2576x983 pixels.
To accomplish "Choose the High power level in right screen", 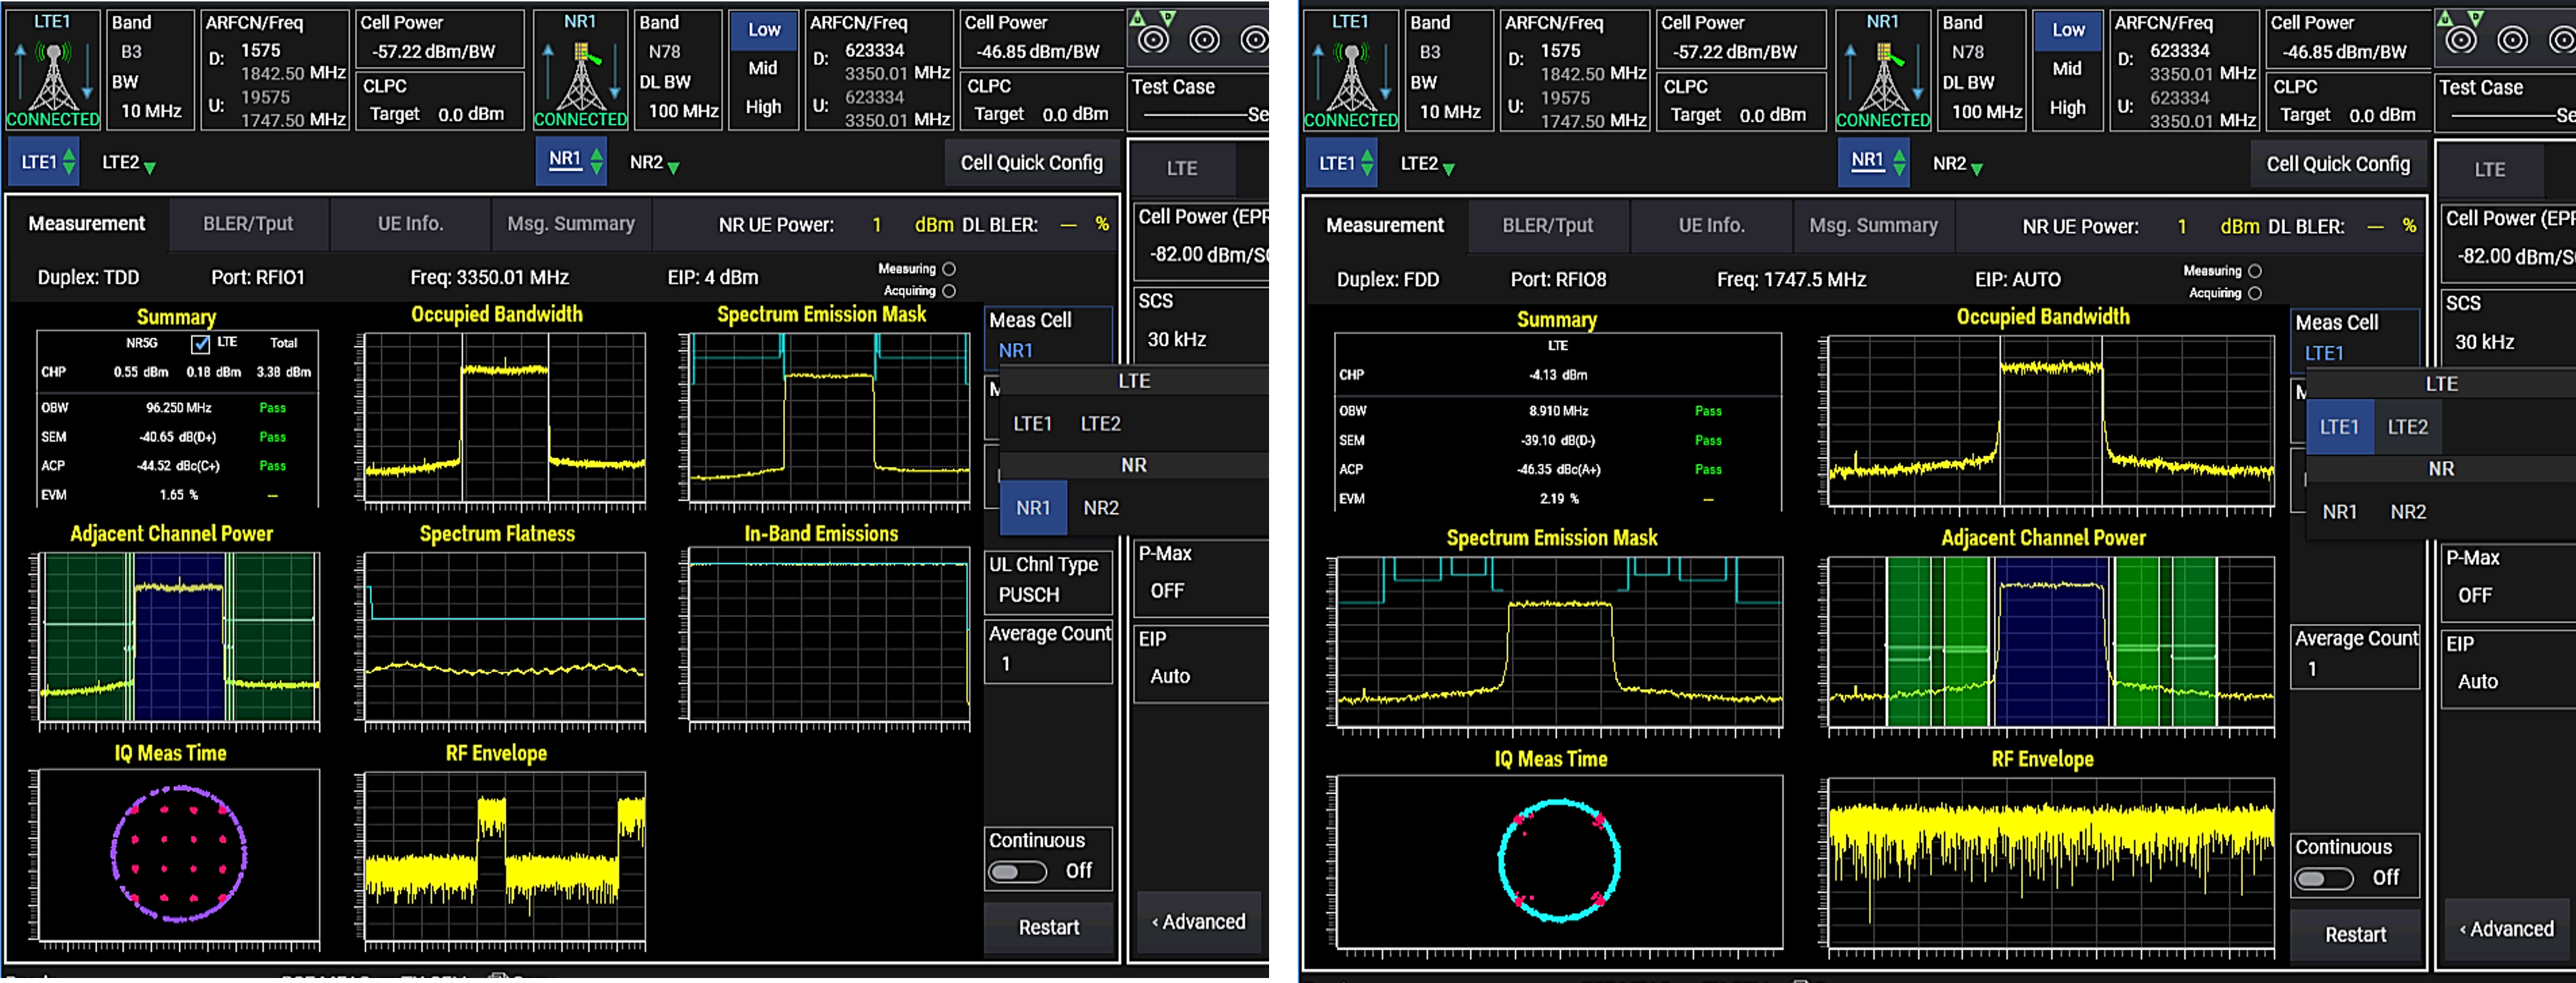I will pos(2068,107).
